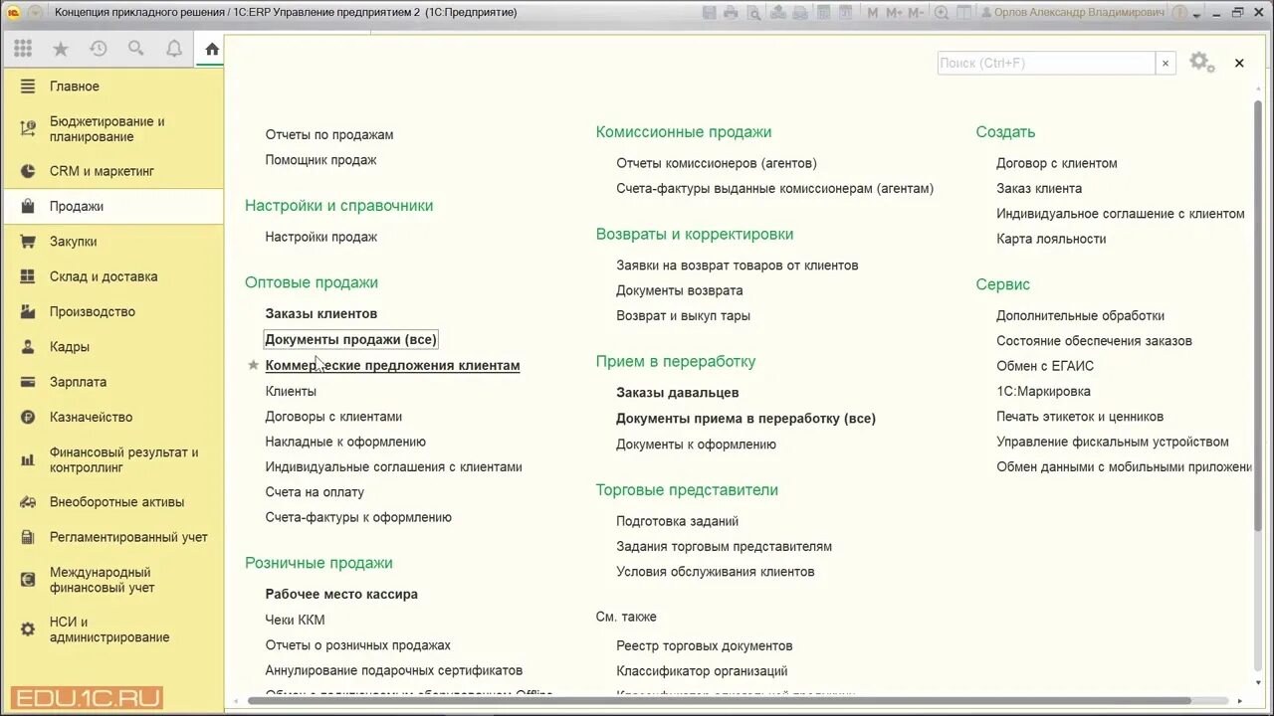
Task: Open Документы продажи (все) link
Action: 350,339
